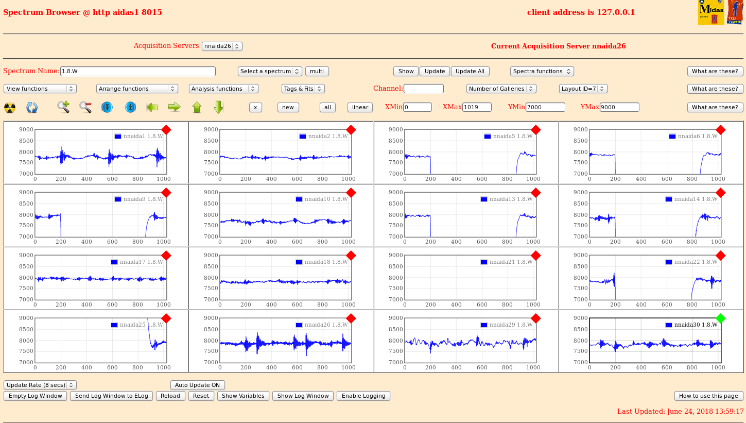Toggle the Auto Update ON button

198,385
